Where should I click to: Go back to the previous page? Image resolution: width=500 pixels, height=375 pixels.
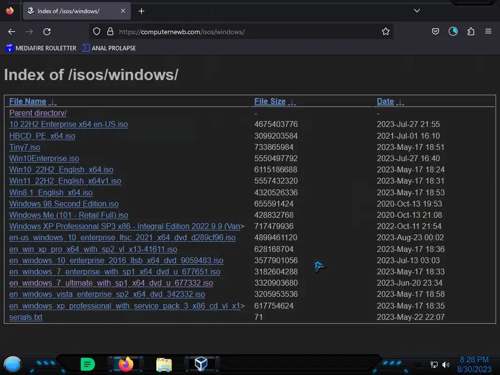coord(12,32)
